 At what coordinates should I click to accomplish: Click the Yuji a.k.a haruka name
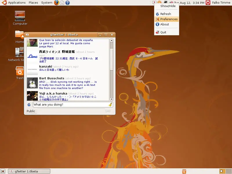[53, 93]
